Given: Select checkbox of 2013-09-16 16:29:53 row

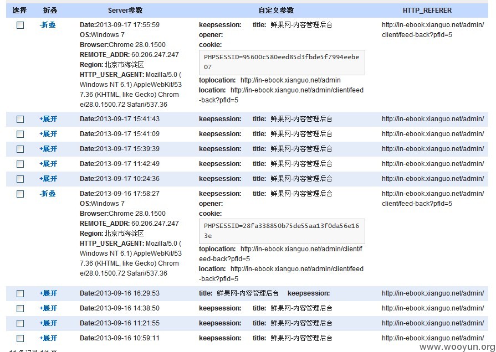Looking at the screenshot, I should click(x=20, y=293).
